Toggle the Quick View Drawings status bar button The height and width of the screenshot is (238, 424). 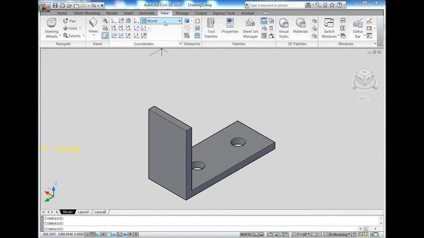[261, 234]
